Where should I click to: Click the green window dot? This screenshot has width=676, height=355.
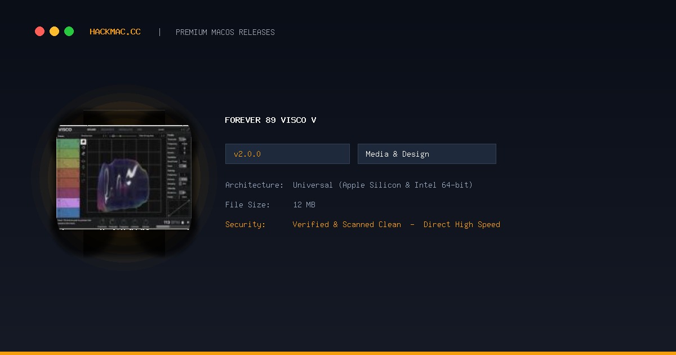(69, 32)
